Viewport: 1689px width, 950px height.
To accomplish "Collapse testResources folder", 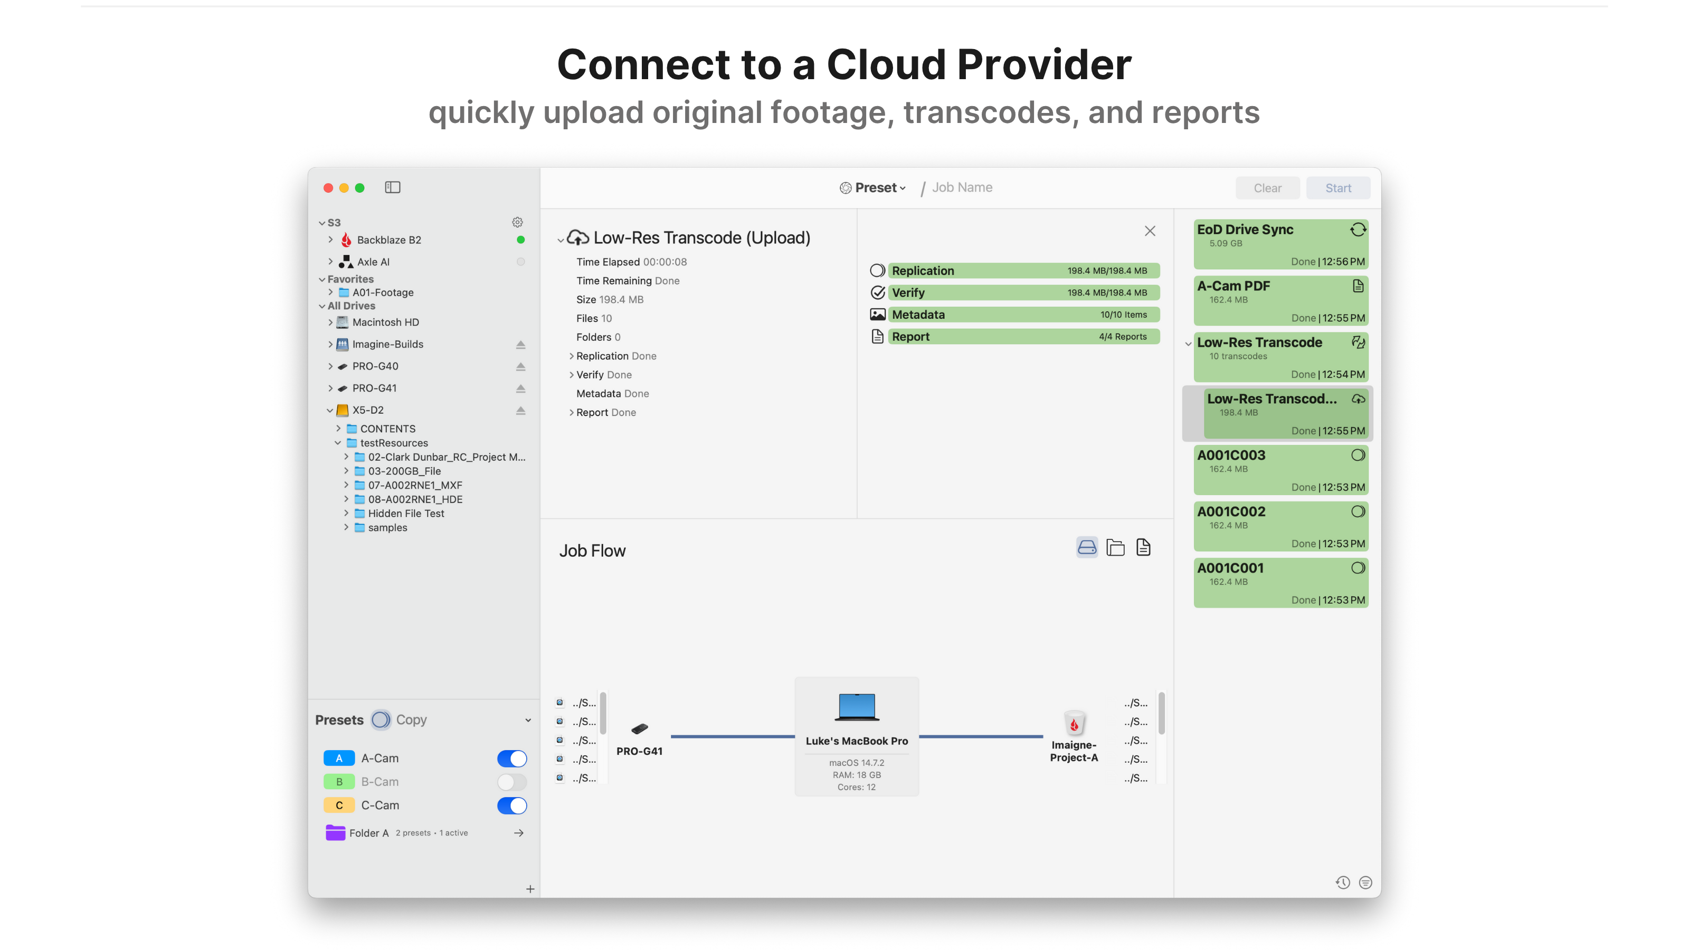I will (338, 443).
